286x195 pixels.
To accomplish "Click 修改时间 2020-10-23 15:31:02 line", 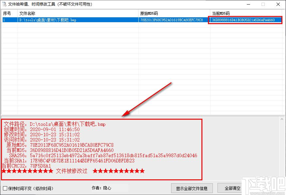I will (x=42, y=135).
